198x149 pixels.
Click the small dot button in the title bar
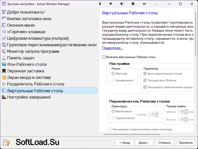tap(156, 5)
